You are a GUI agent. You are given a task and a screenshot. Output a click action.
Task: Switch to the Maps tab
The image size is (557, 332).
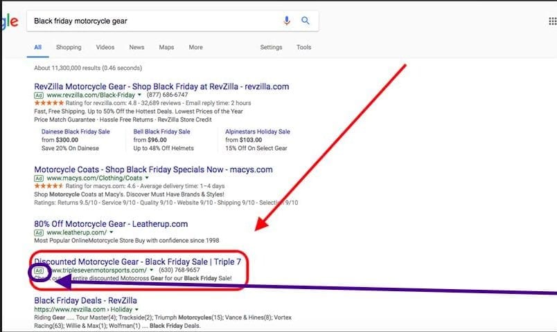point(166,47)
